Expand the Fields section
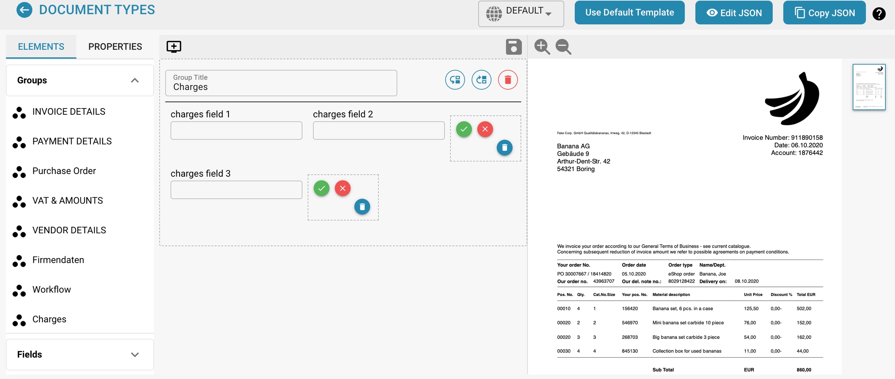The image size is (895, 379). (x=135, y=355)
